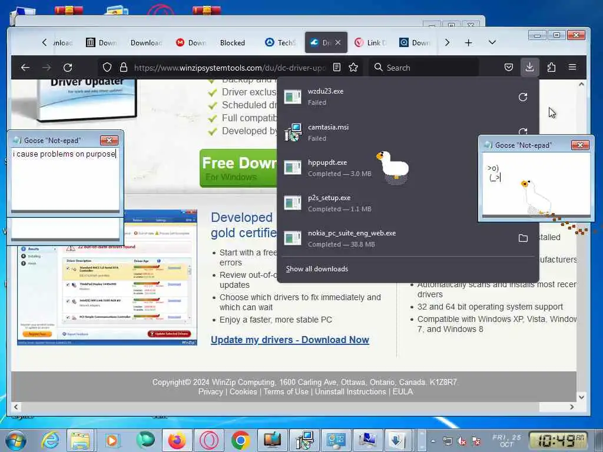This screenshot has height=452, width=603.
Task: Click the Driver Updater screenshot thumbnail
Action: click(x=107, y=295)
